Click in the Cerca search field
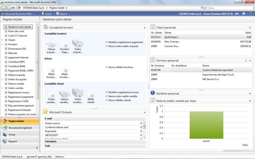Viewport: 255px width, 159px height. click(x=226, y=8)
